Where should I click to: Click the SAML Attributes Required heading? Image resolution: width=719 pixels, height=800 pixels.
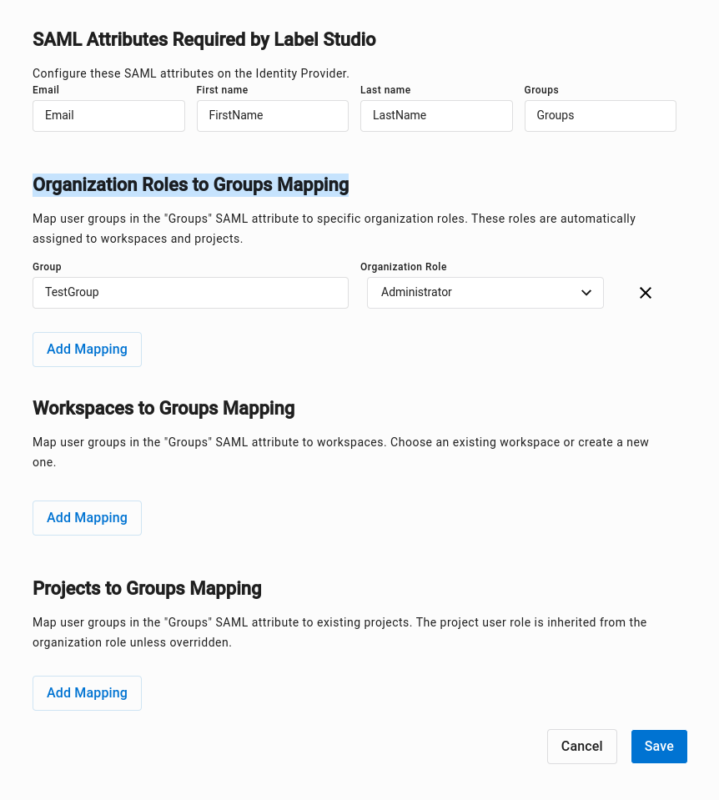click(204, 39)
